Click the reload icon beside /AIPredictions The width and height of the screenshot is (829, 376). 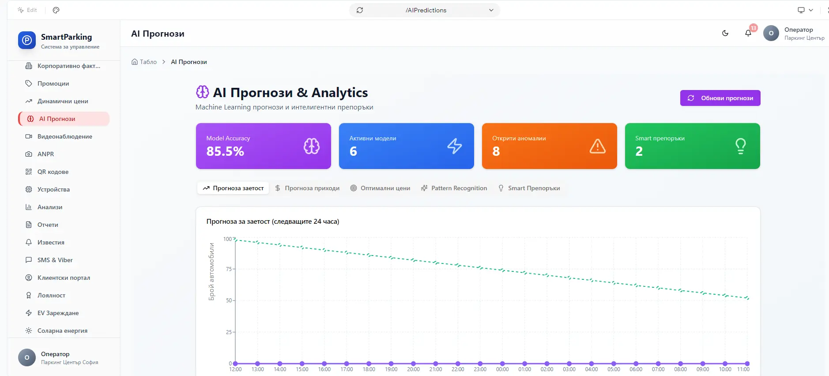(360, 10)
